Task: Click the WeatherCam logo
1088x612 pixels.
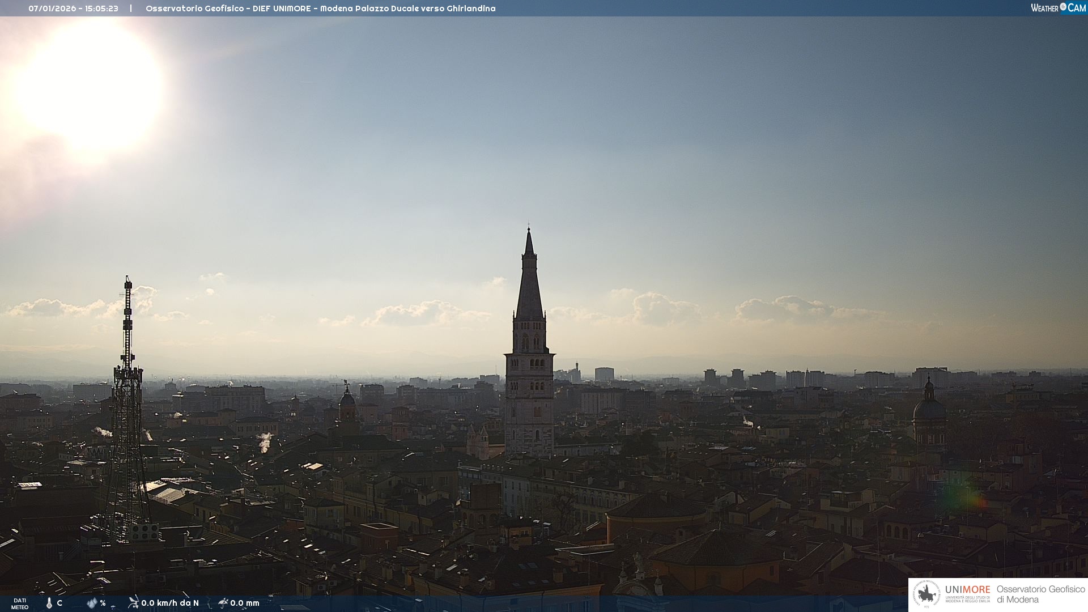Action: pyautogui.click(x=1058, y=8)
